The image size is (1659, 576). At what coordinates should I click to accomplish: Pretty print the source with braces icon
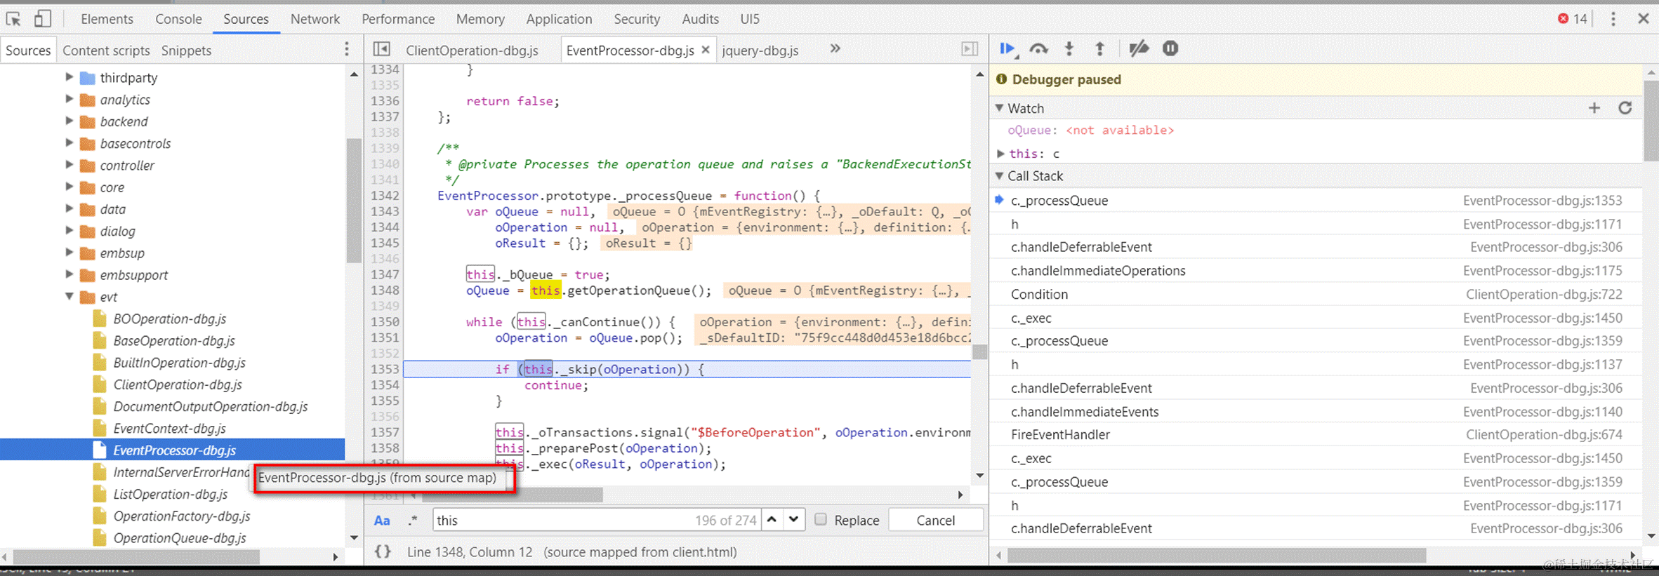(x=383, y=551)
